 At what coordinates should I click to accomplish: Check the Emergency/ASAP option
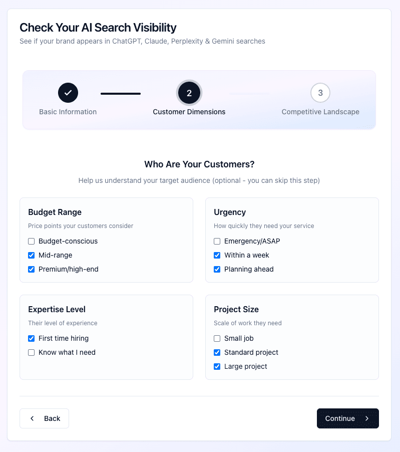pos(217,241)
